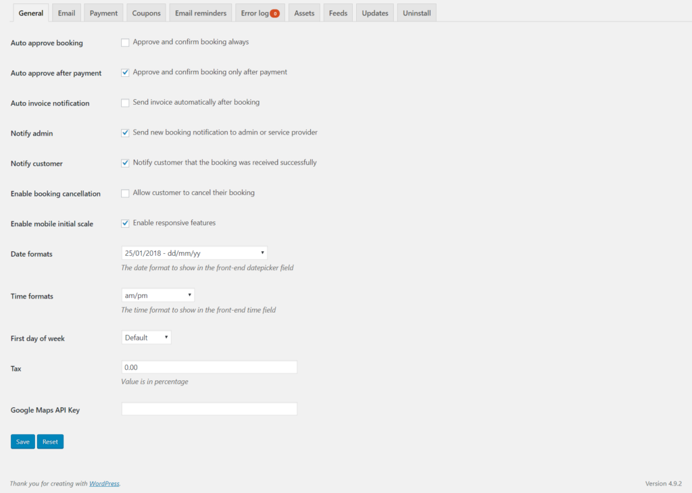Open the Uninstall tab
Screen dimensions: 692x493
(416, 12)
